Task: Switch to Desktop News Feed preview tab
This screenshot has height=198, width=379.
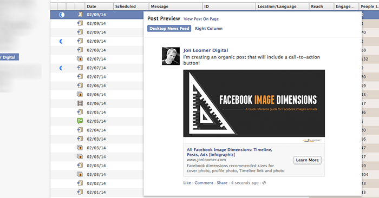Action: coord(169,29)
